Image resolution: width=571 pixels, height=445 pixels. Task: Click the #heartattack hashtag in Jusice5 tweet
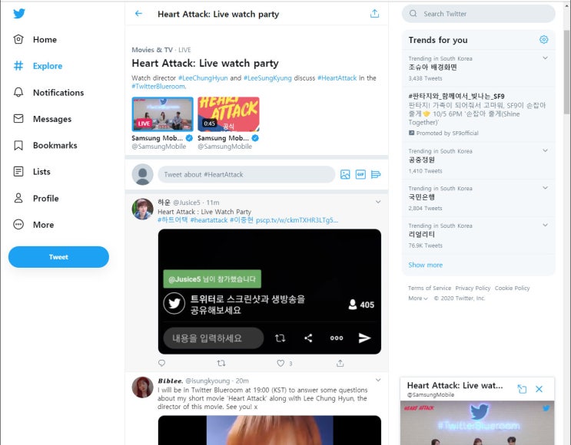tap(209, 220)
